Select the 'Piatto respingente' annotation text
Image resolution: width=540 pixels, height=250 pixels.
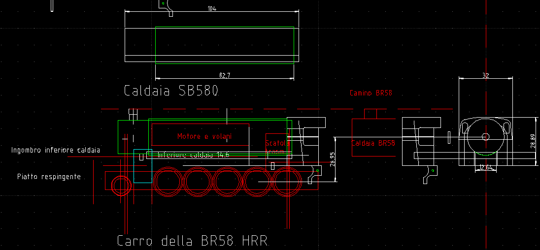click(49, 176)
